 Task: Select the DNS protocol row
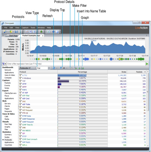pyautogui.click(x=83, y=102)
